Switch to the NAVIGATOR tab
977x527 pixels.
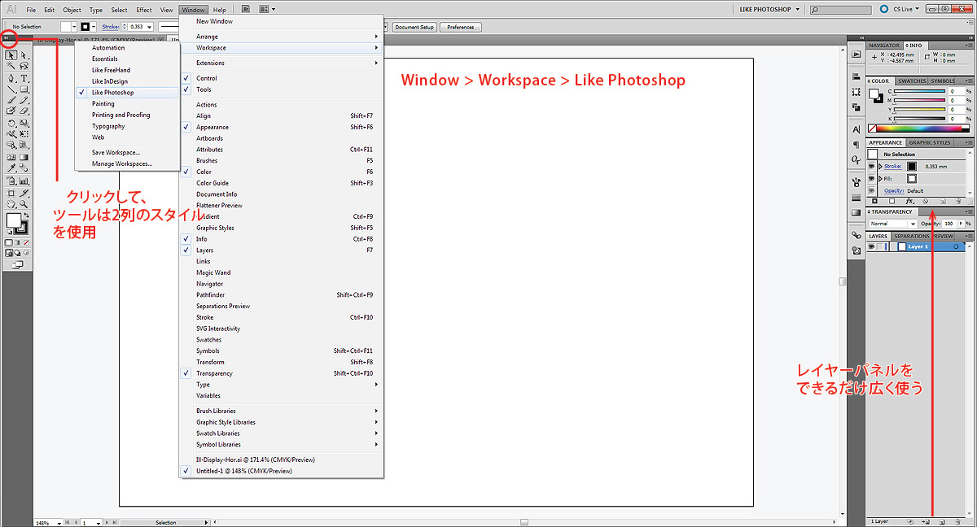pos(884,46)
